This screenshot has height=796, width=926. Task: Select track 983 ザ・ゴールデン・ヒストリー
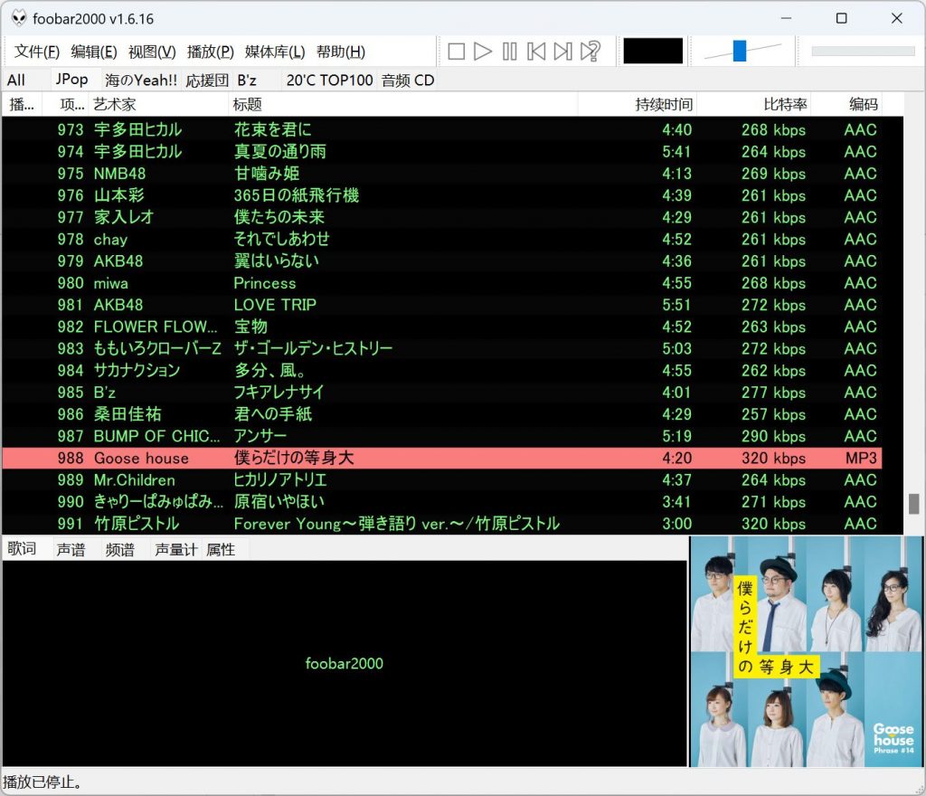pos(441,348)
